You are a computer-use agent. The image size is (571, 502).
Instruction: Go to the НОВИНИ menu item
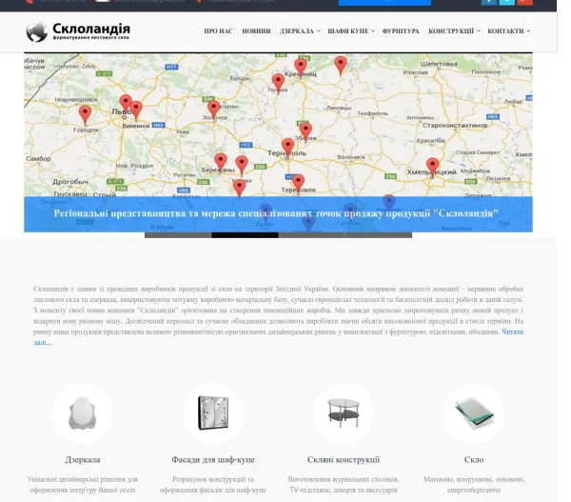[256, 31]
